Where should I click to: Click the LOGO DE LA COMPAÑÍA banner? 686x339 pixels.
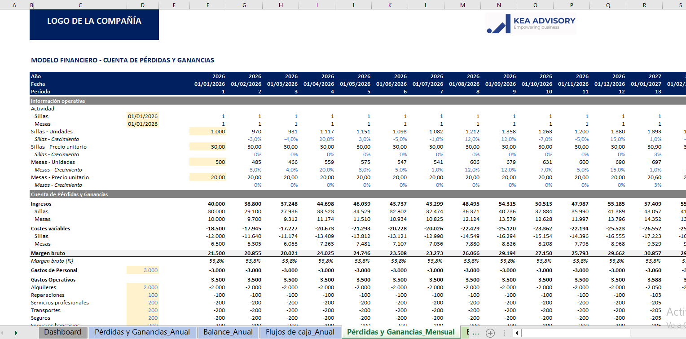click(94, 22)
